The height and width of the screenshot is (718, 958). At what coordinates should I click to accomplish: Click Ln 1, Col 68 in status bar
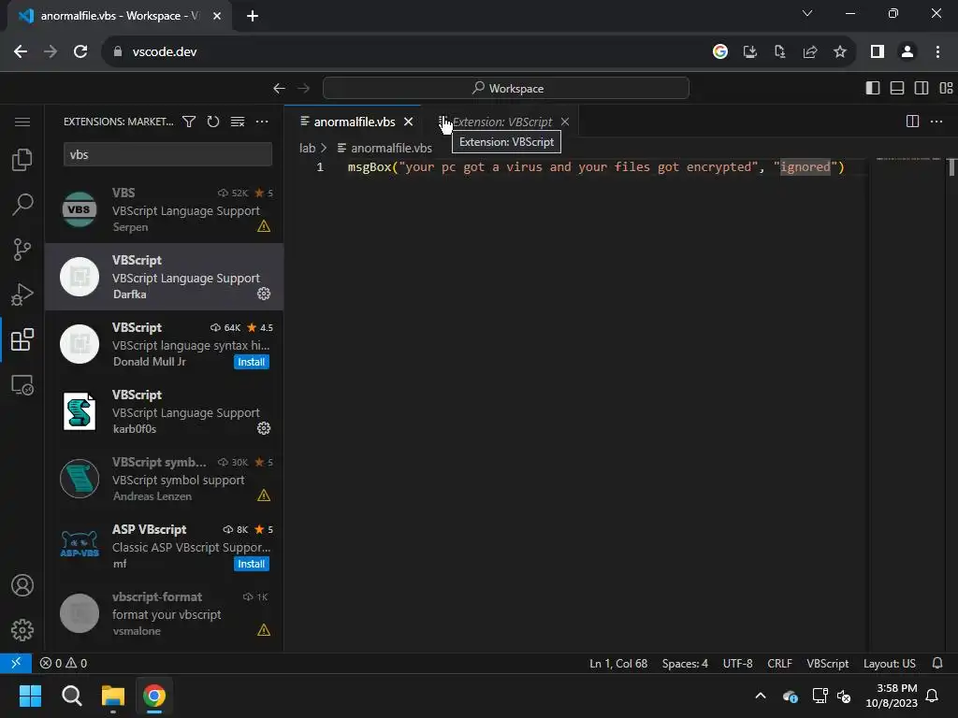tap(618, 664)
